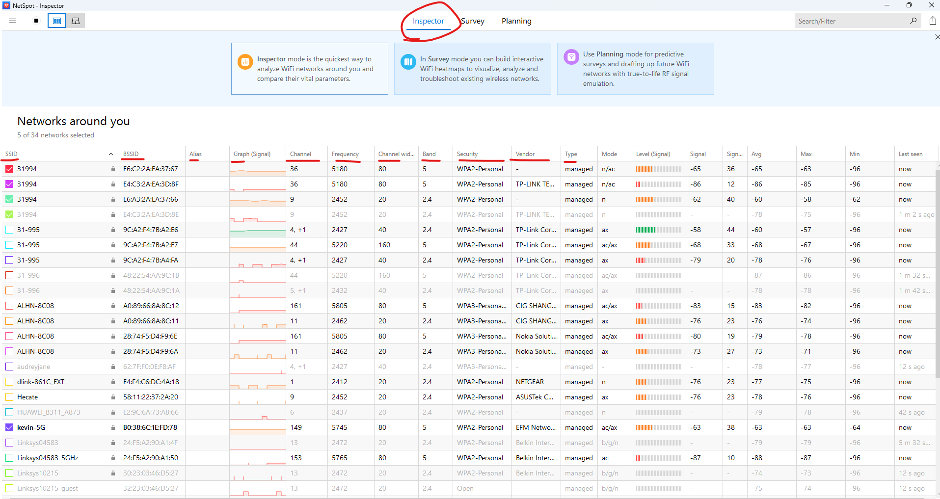The image size is (940, 499).
Task: Click lock icon on kevin-5G row
Action: point(113,427)
